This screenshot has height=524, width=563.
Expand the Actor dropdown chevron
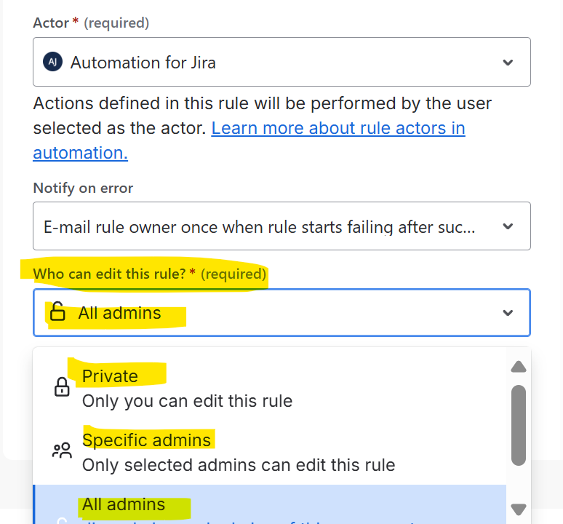pyautogui.click(x=508, y=63)
